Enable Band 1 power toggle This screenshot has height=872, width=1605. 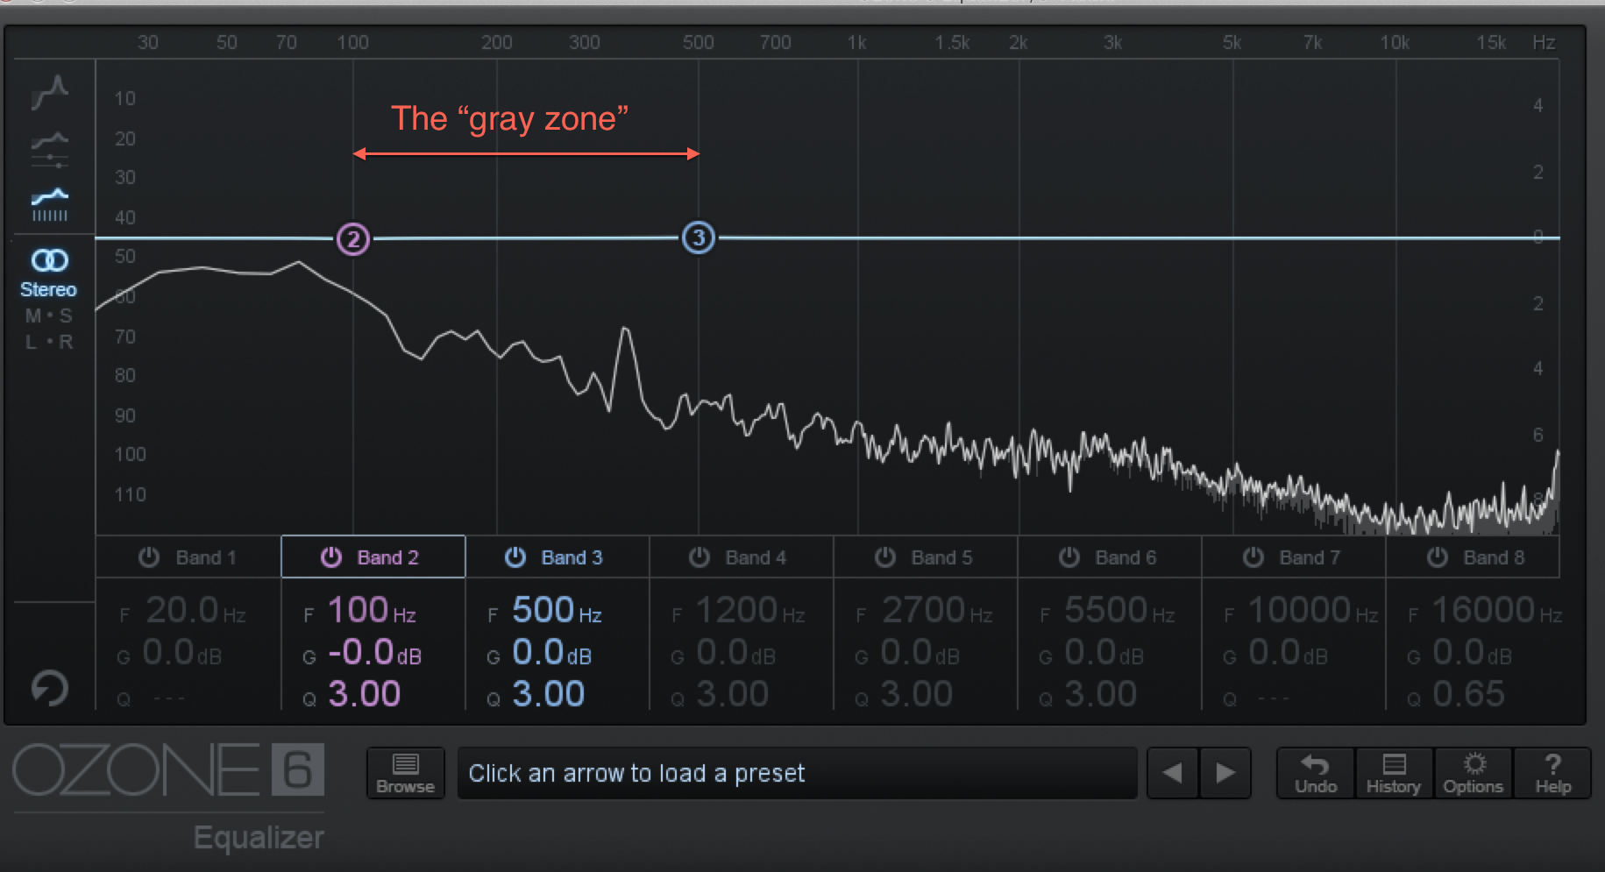(x=149, y=557)
